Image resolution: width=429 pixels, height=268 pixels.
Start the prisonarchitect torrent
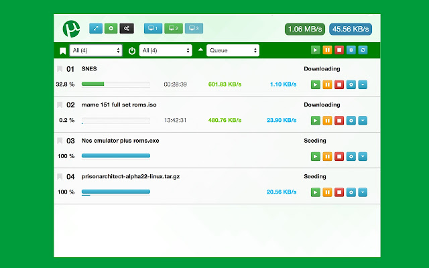[x=316, y=192]
